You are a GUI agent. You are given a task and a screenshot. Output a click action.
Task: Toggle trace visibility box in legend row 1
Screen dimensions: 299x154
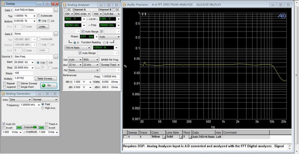coord(125,137)
